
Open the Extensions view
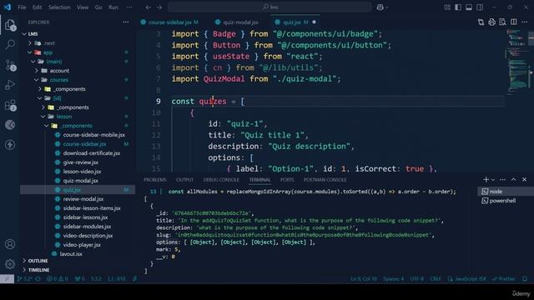(10, 105)
